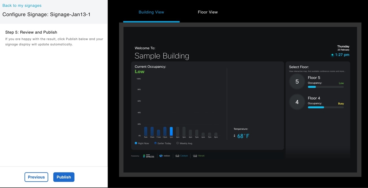Click the 'Sample Building' title
Viewport: 368px width, 188px height.
pos(162,56)
